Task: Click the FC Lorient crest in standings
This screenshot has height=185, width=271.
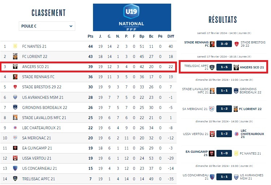Action: click(15, 56)
